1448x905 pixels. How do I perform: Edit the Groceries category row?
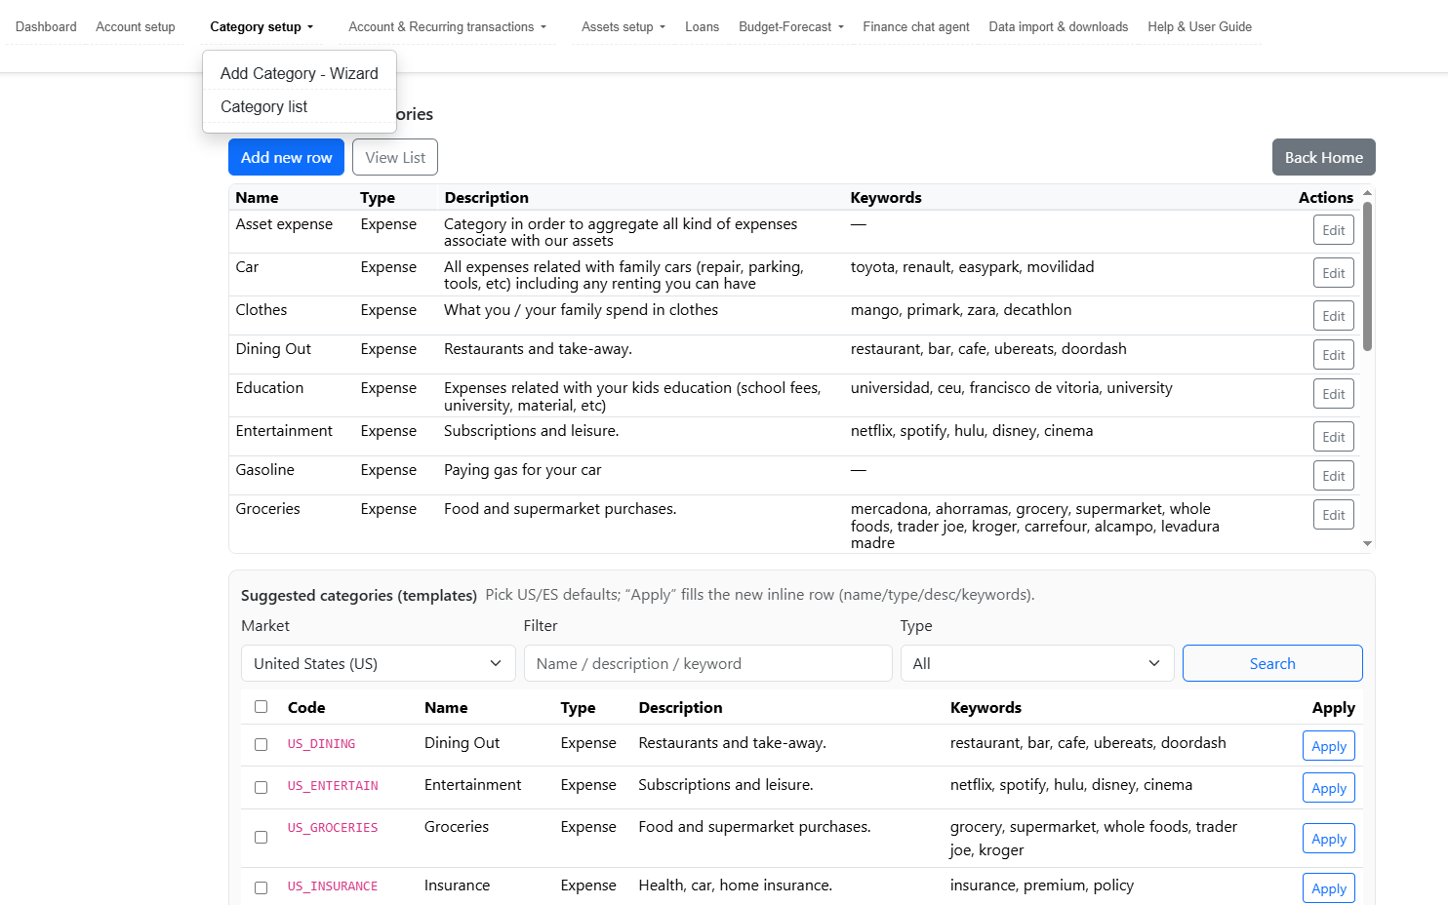(x=1334, y=515)
